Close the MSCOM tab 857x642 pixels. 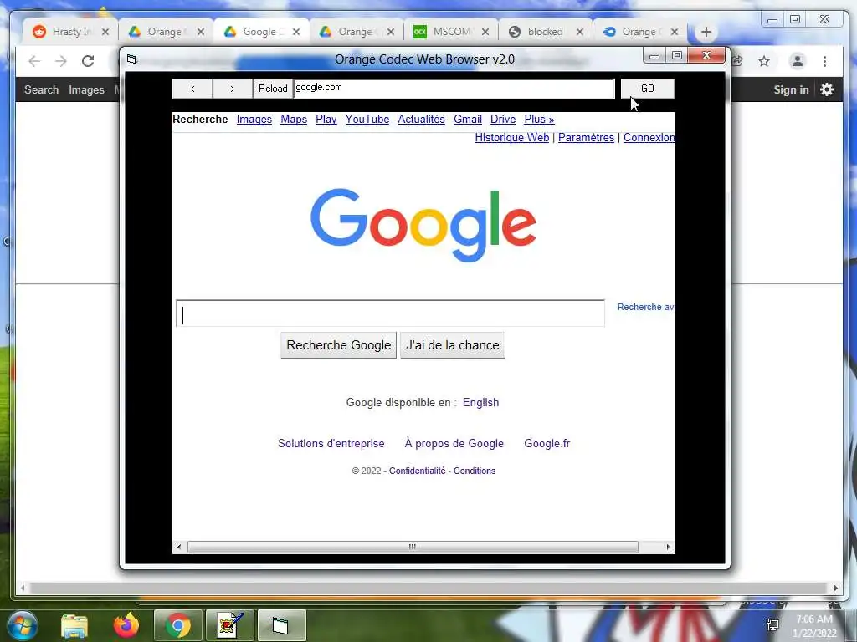coord(485,32)
